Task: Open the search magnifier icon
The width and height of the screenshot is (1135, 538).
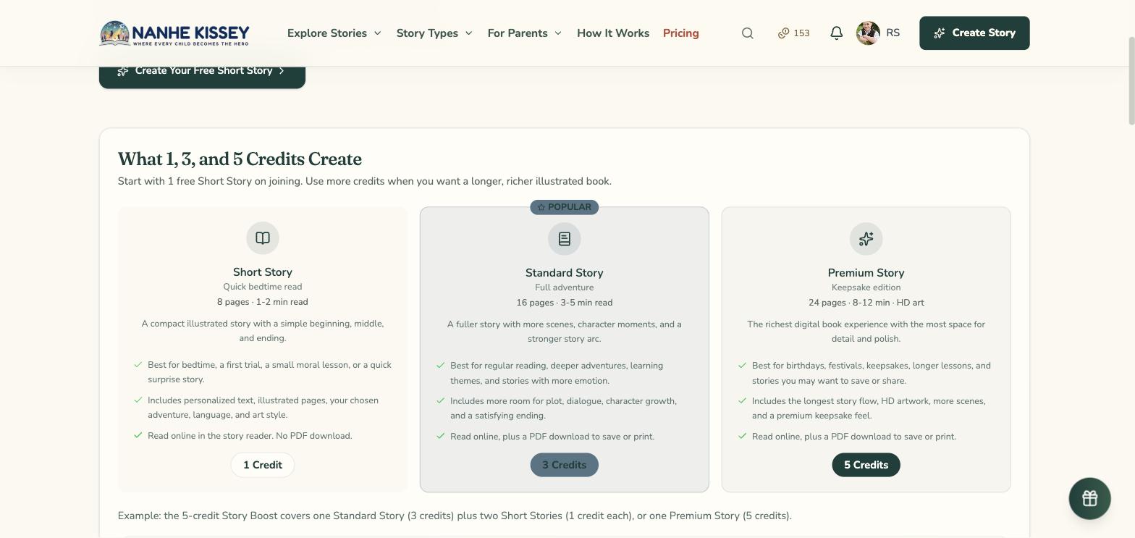Action: (748, 33)
